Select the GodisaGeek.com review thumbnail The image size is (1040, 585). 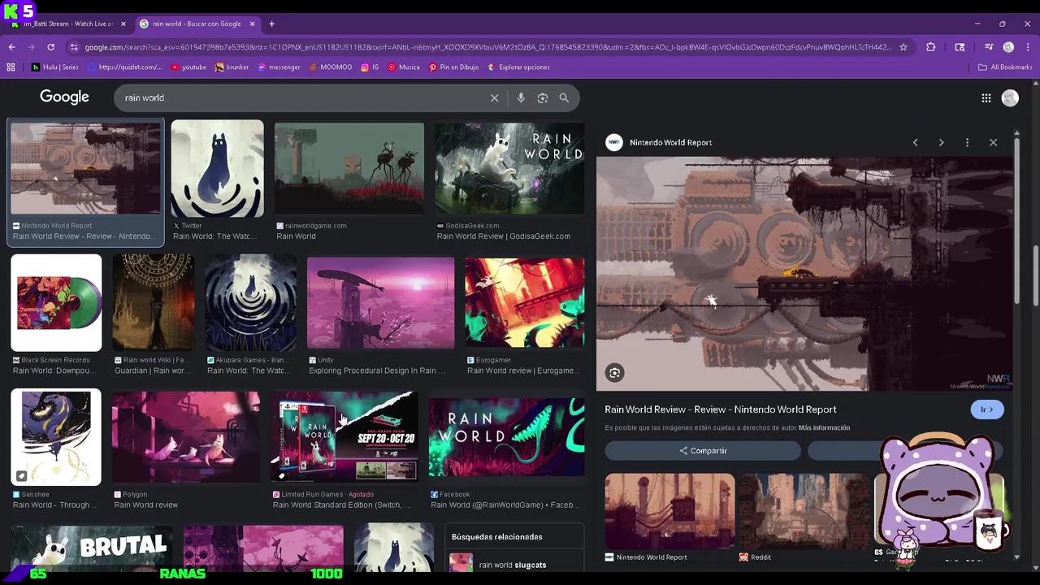(509, 169)
